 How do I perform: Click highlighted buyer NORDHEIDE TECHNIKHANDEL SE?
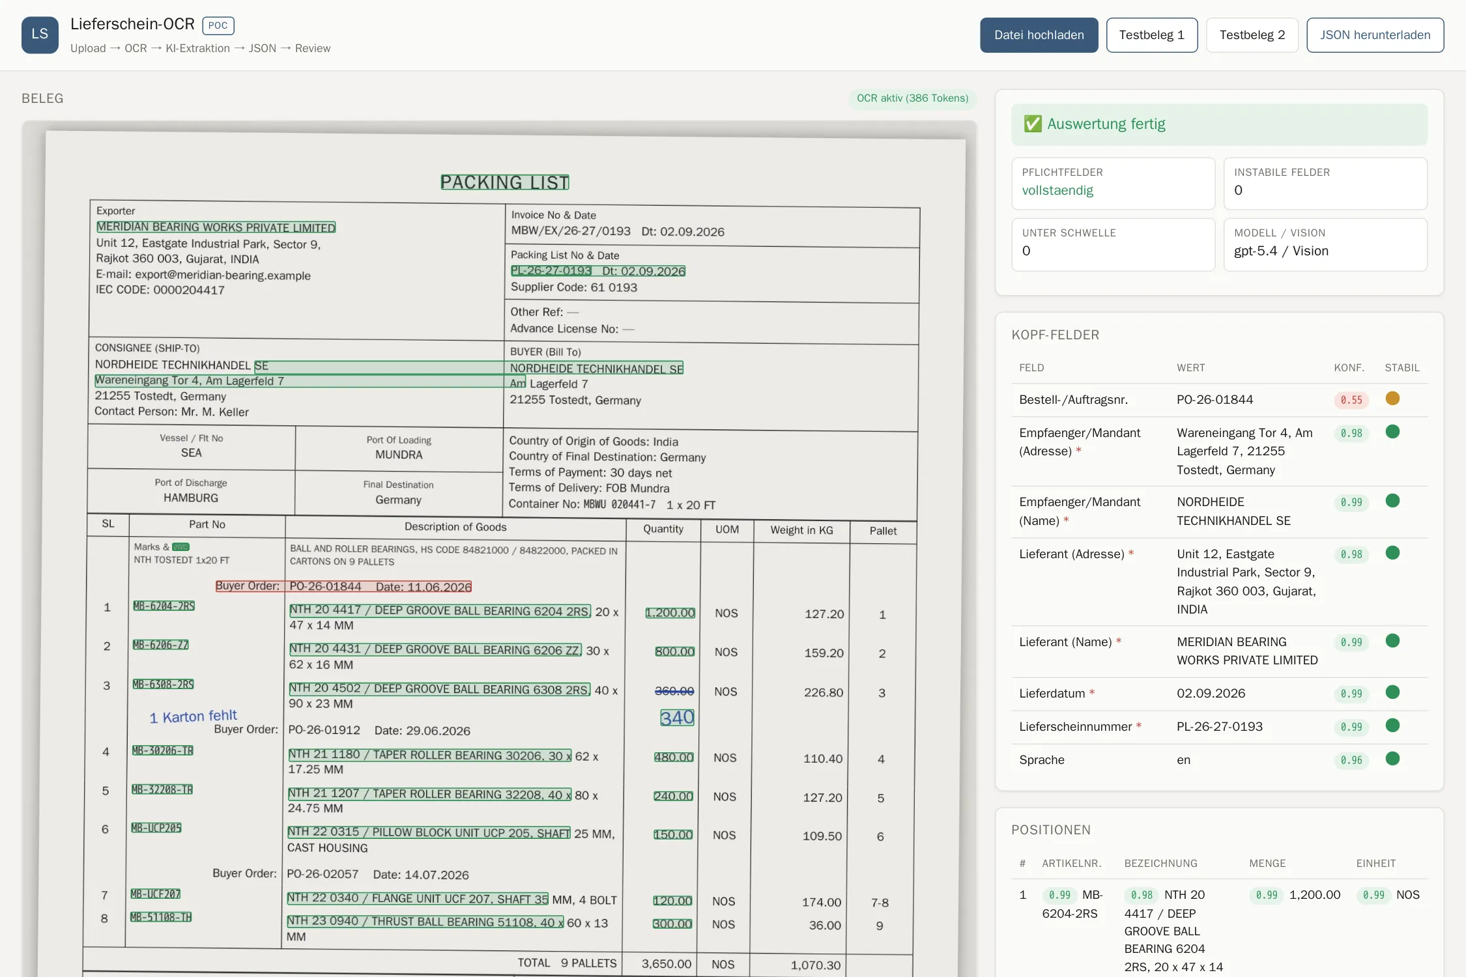pos(596,369)
